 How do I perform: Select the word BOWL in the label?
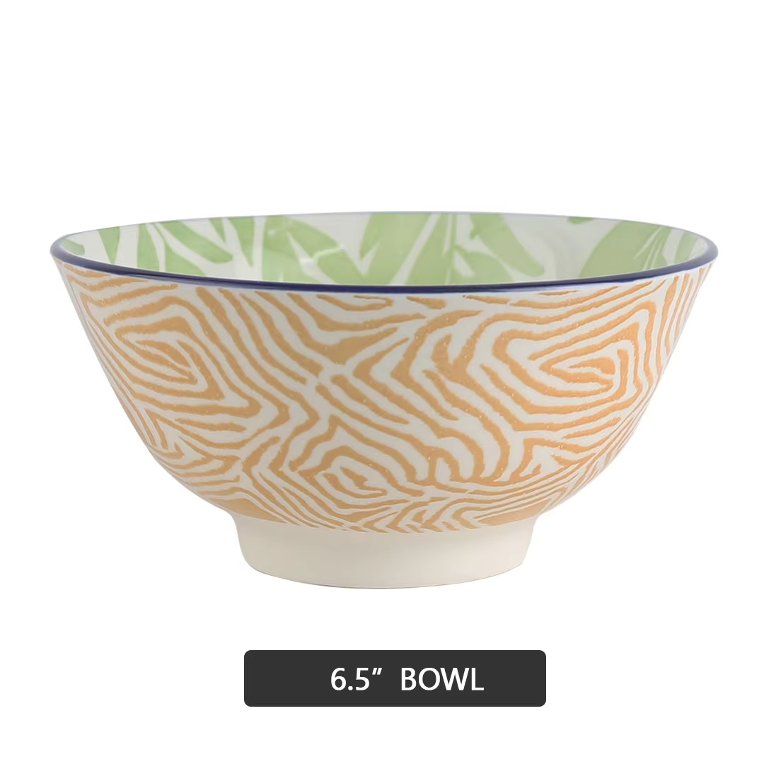(441, 678)
